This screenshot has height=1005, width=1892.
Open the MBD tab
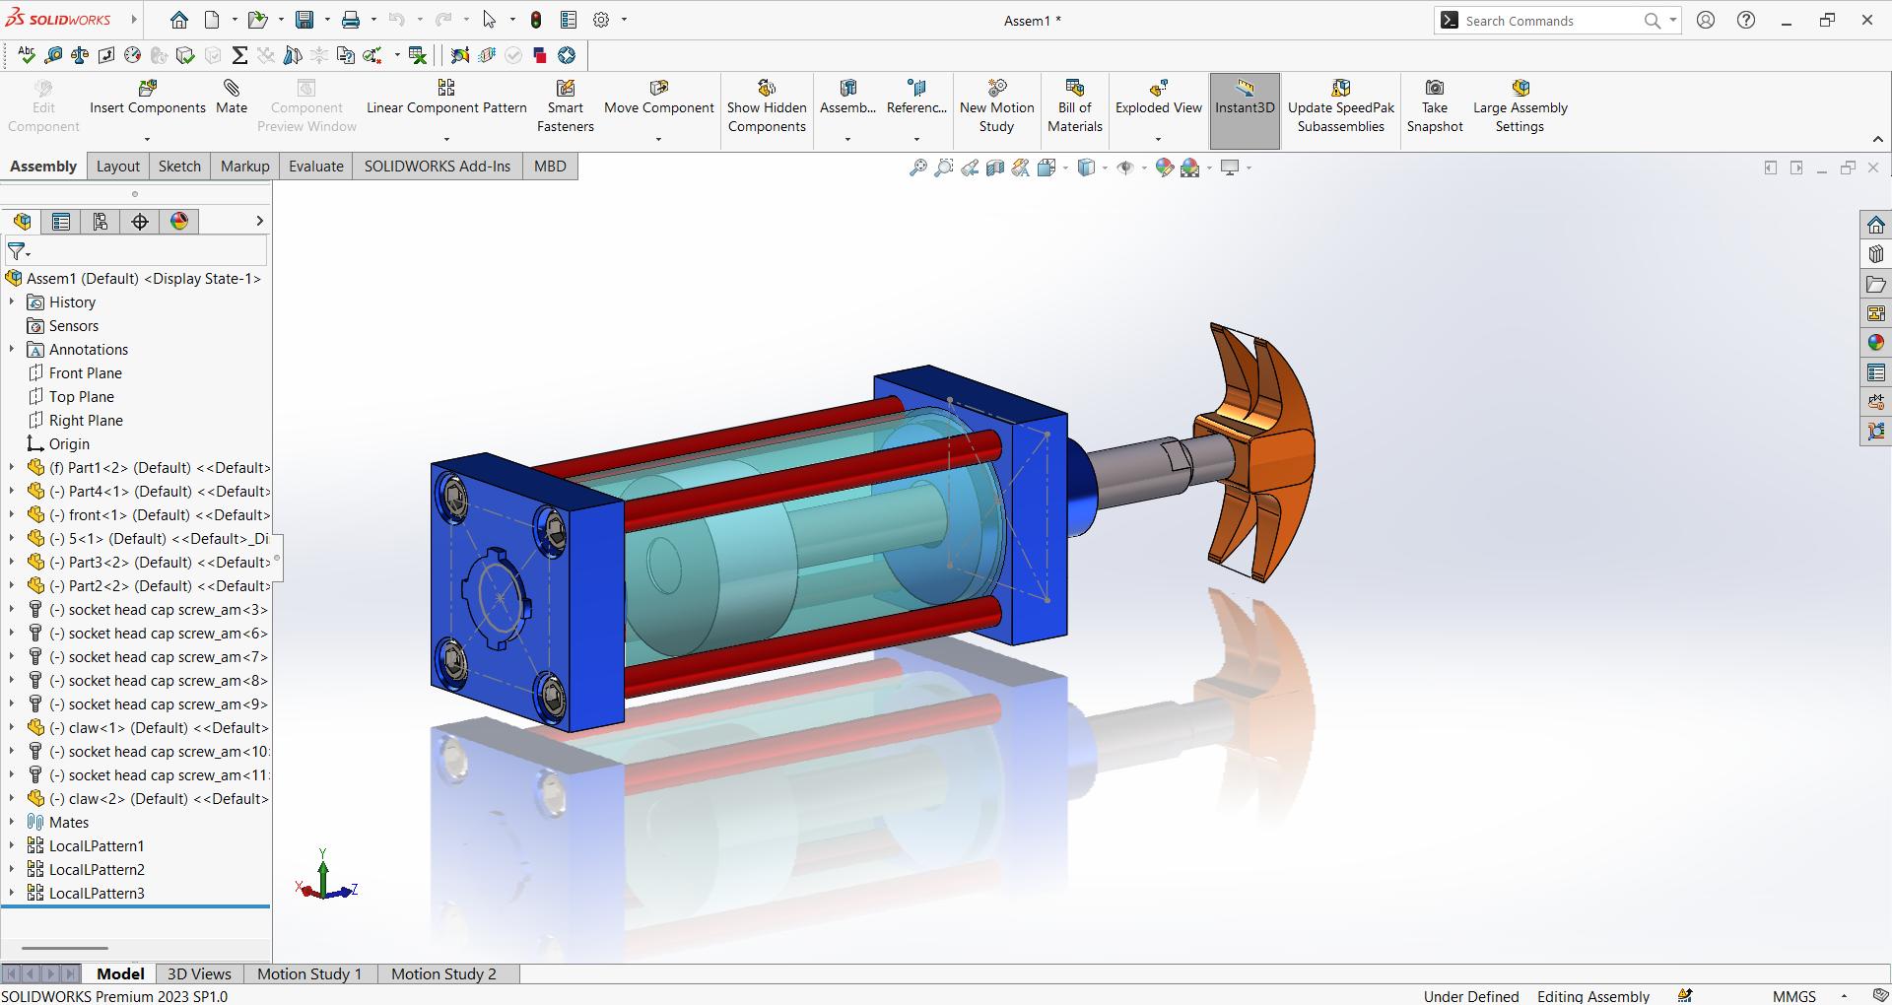click(550, 167)
